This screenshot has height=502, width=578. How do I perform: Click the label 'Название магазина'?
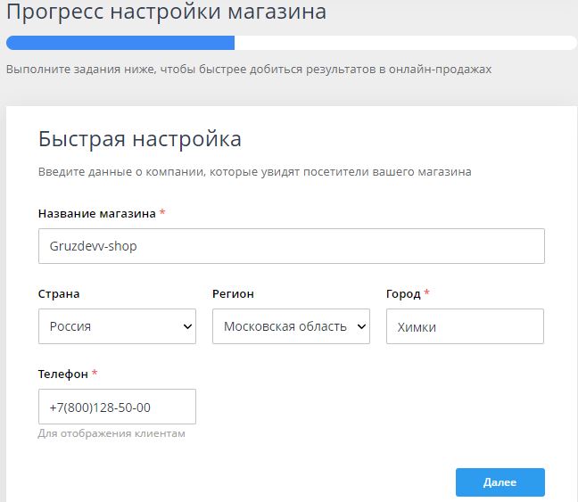point(97,213)
